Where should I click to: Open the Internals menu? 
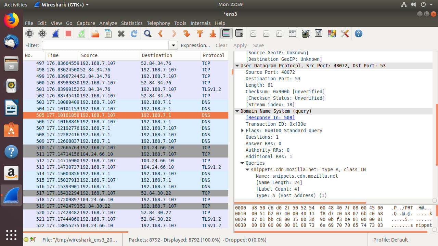pos(201,23)
